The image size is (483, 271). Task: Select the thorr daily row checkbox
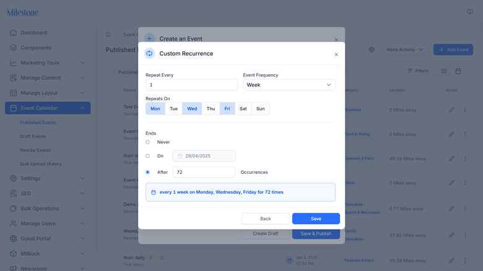point(117,257)
